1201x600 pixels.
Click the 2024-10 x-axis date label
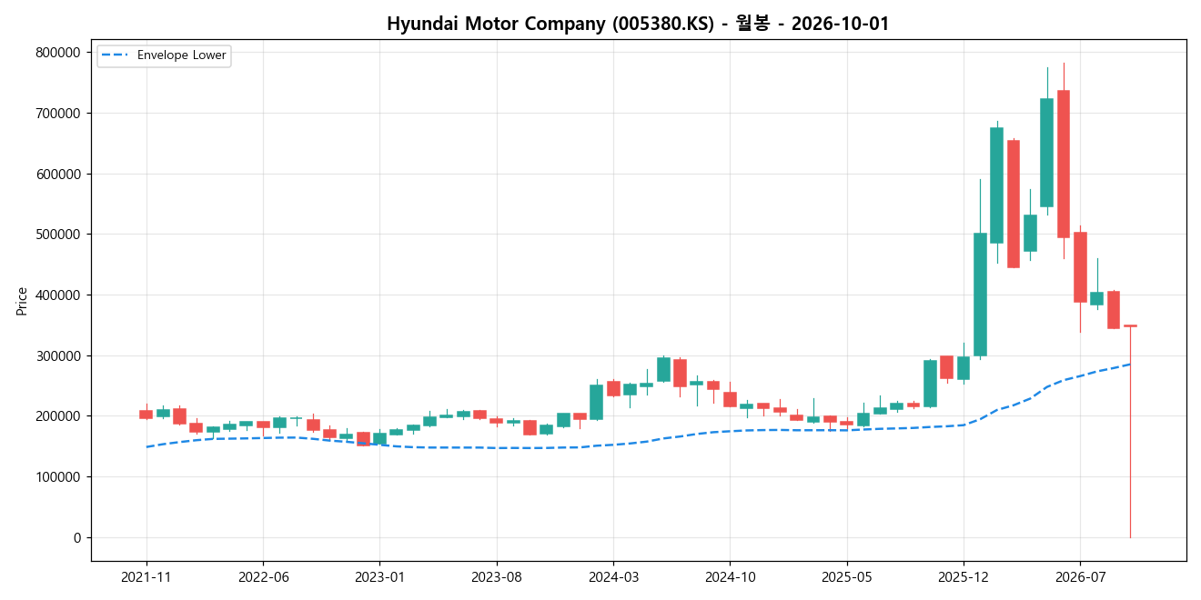tap(730, 578)
